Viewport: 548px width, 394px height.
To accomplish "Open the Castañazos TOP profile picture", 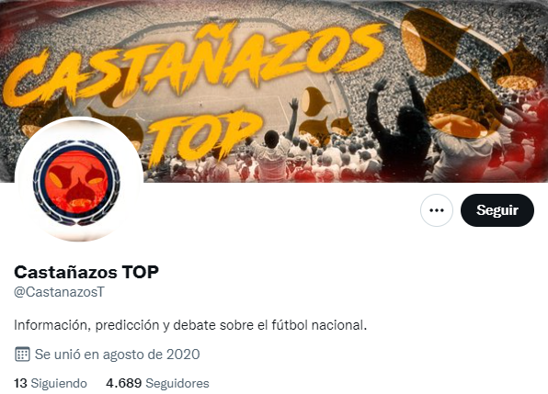I will 79,179.
